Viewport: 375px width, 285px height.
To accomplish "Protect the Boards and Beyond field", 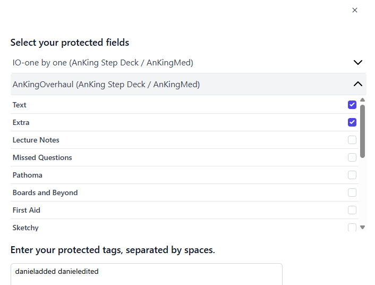I will click(x=352, y=192).
